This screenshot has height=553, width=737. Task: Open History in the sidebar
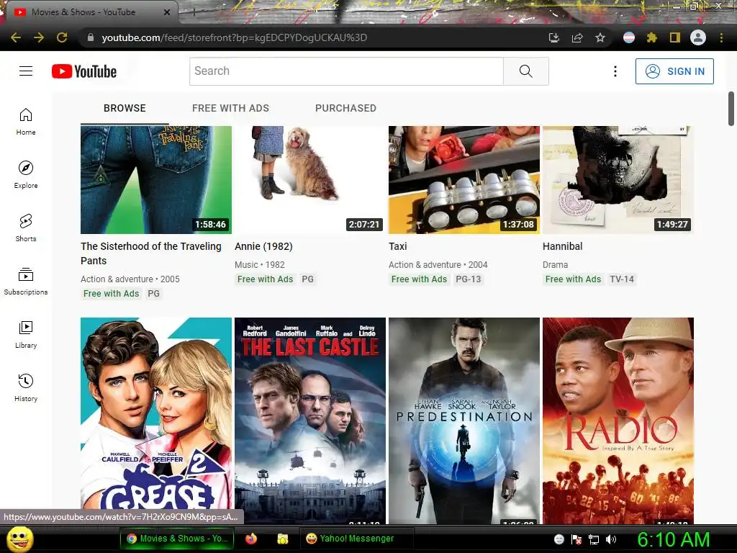point(26,387)
